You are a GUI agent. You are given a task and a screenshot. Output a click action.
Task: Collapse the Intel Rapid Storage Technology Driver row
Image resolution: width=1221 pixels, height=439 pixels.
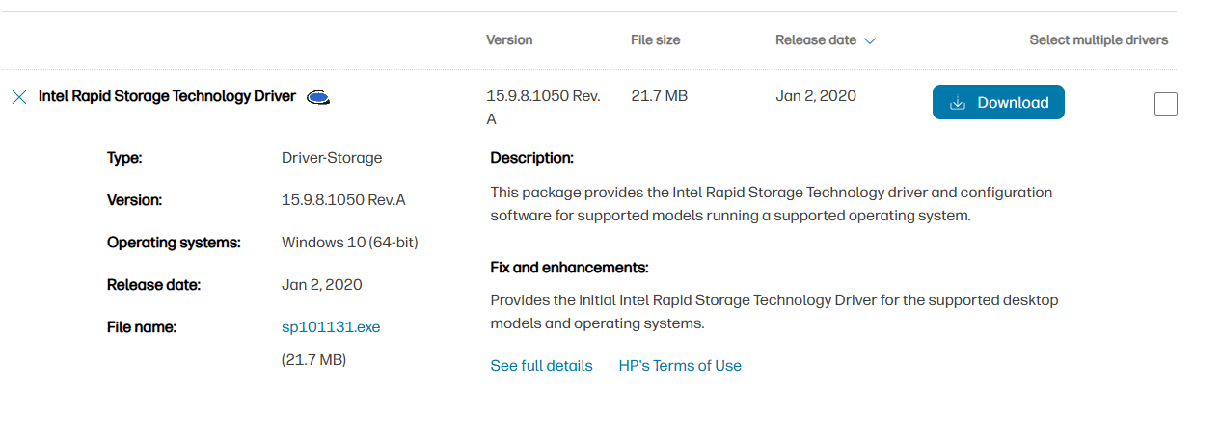[x=167, y=96]
